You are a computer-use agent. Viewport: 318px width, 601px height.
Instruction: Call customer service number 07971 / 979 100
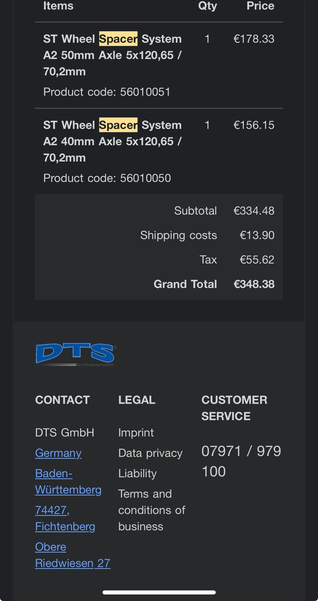point(241,461)
